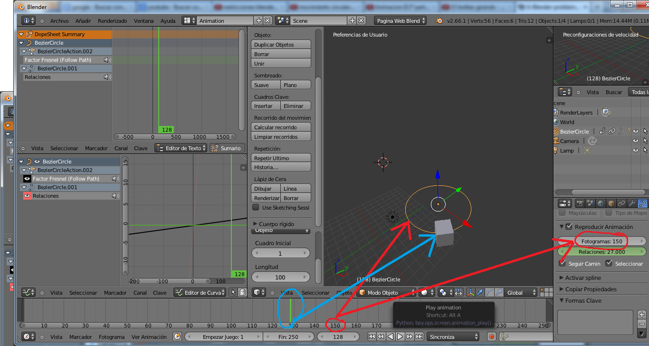The width and height of the screenshot is (649, 346).
Task: Toggle the preview range clock icon
Action: coord(177,336)
